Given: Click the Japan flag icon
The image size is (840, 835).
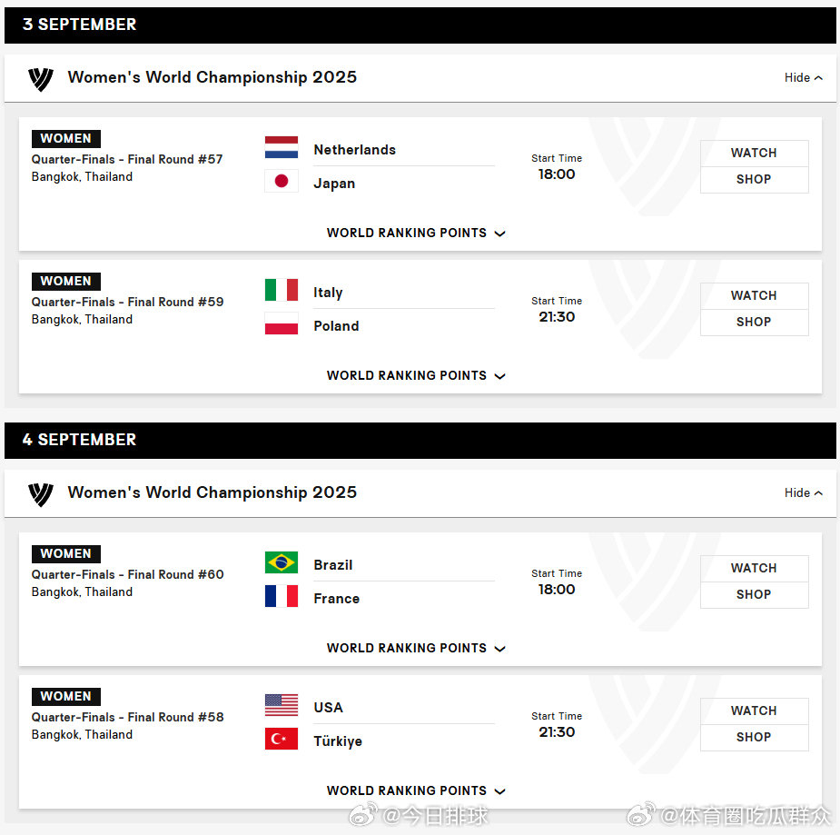Looking at the screenshot, I should point(282,181).
